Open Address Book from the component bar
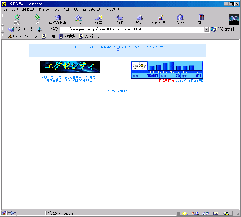Viewport: 241px width, 217px height. coord(216,213)
